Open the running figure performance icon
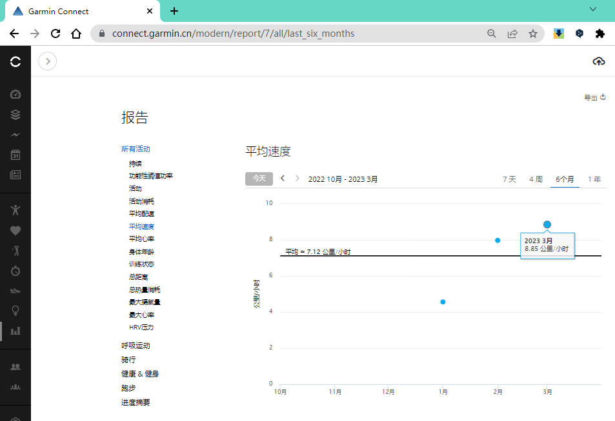Image resolution: width=615 pixels, height=421 pixels. [x=15, y=251]
